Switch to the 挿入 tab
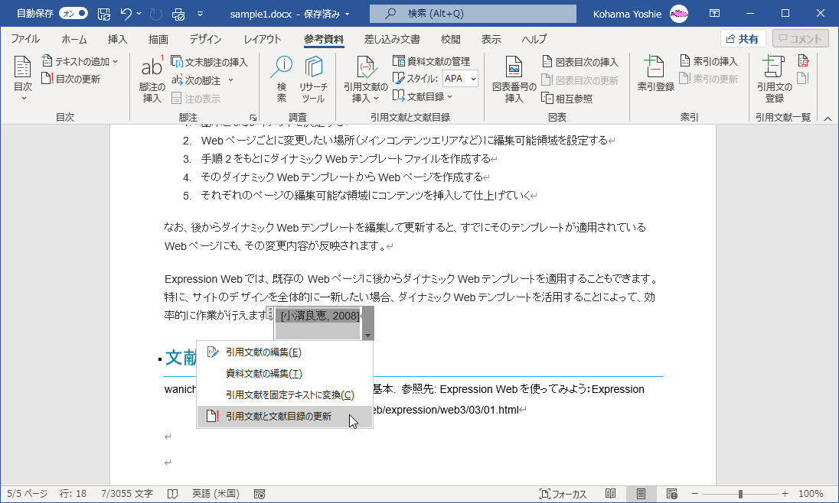The height and width of the screenshot is (503, 839). (117, 39)
